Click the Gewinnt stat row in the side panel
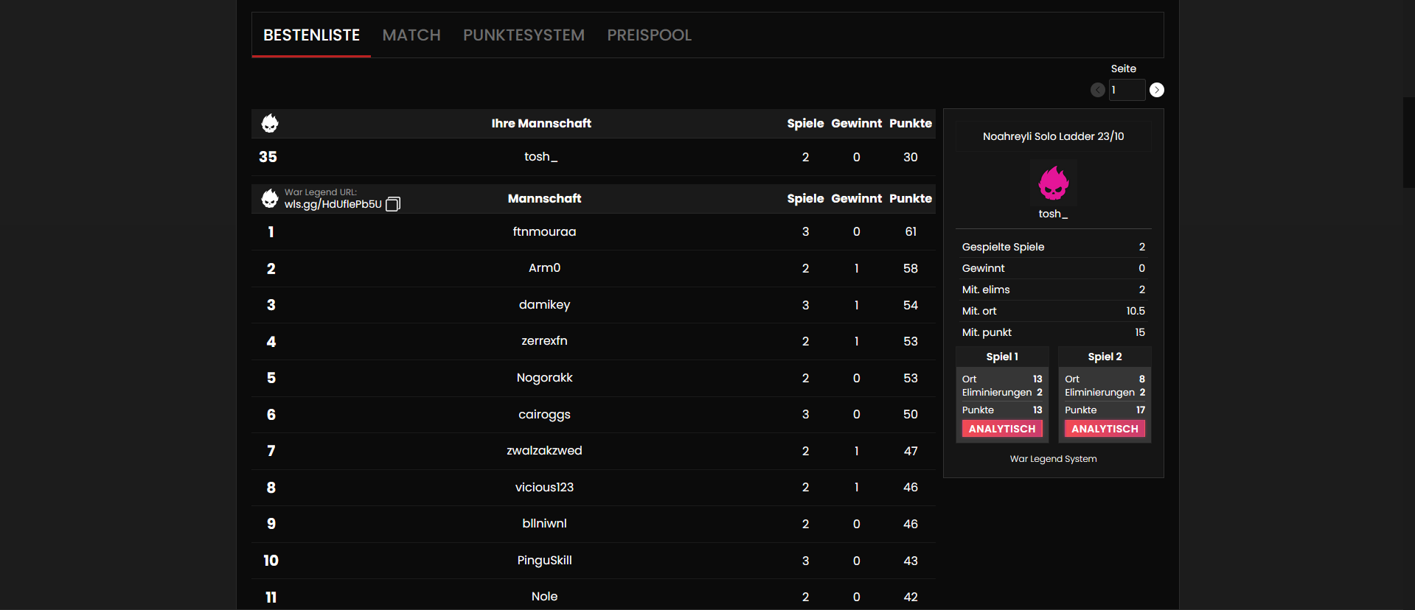Screen dimensions: 1415x610 tap(1053, 268)
